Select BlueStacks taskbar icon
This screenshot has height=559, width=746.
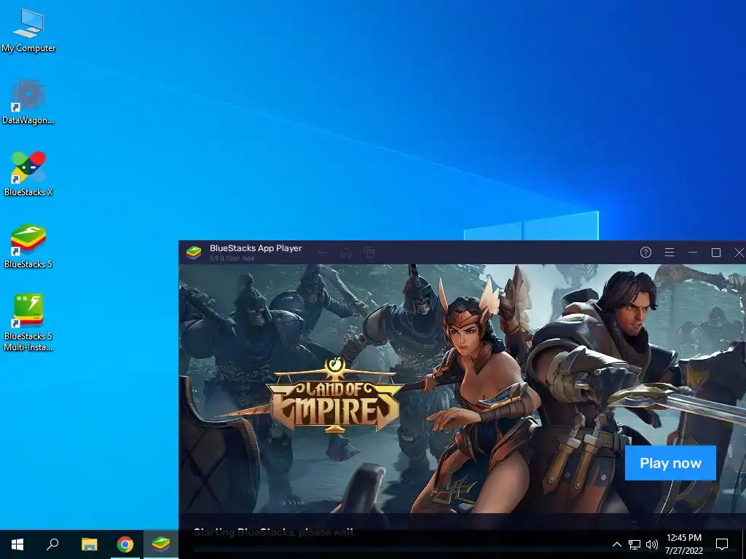161,544
